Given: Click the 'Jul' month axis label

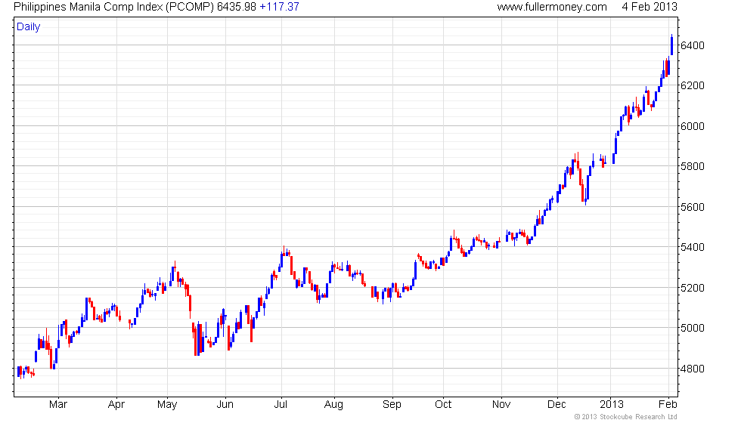Looking at the screenshot, I should 281,405.
